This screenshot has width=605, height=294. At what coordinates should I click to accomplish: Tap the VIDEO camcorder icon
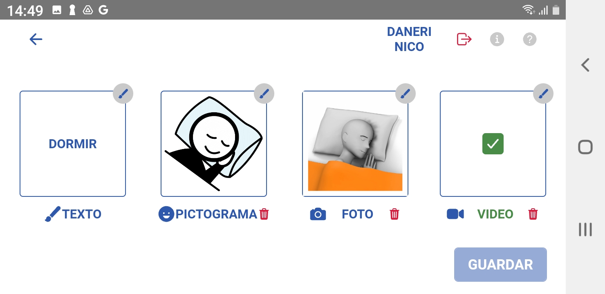(455, 214)
